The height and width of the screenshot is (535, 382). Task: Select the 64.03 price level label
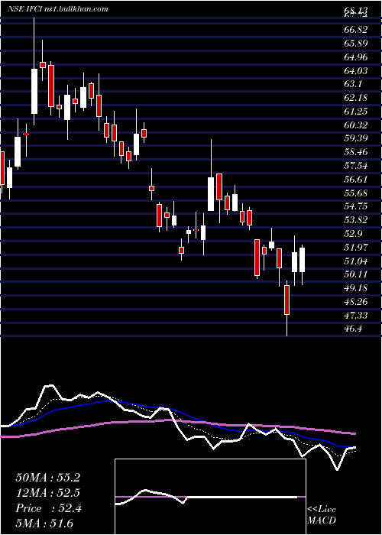pos(356,70)
